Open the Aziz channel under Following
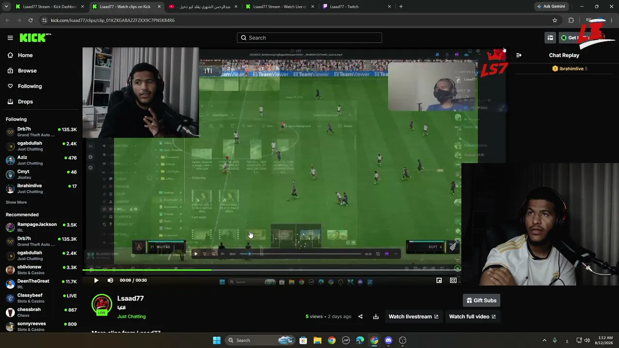This screenshot has width=619, height=348. [41, 160]
